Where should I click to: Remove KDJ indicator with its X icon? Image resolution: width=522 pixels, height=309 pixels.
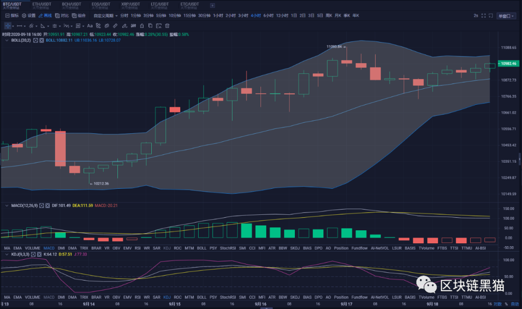(x=39, y=254)
